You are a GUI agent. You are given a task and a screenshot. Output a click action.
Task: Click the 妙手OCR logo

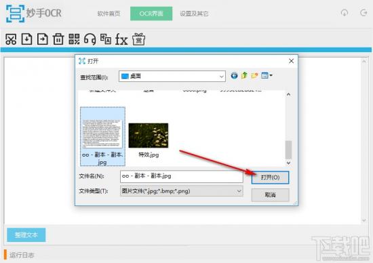click(x=33, y=14)
